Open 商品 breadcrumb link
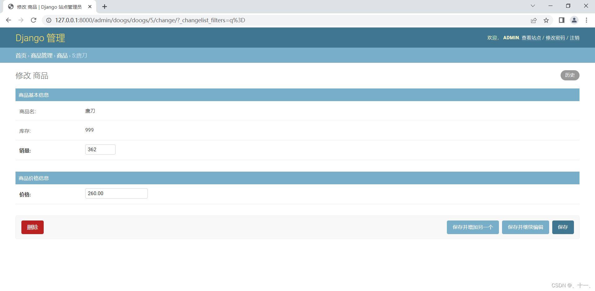 (x=62, y=56)
